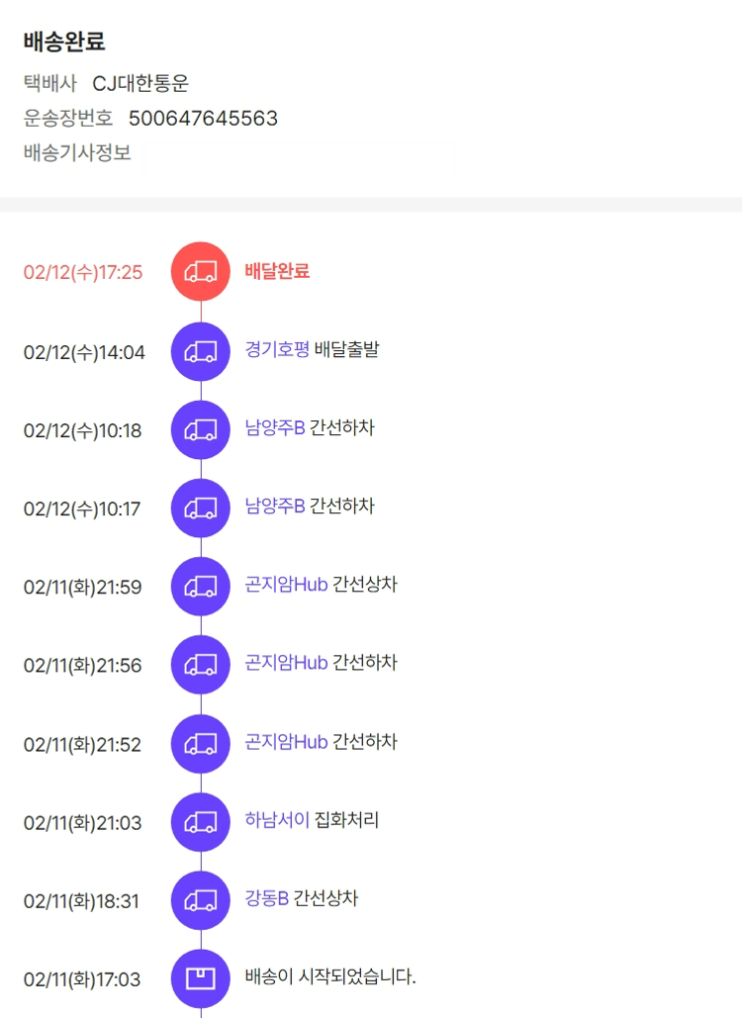
Task: Open the 하남서이 location link
Action: [277, 820]
